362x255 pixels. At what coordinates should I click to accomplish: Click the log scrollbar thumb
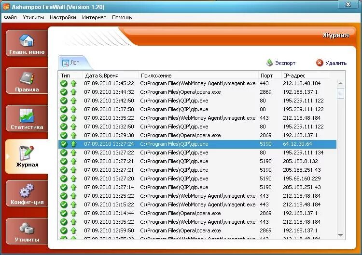pyautogui.click(x=340, y=93)
